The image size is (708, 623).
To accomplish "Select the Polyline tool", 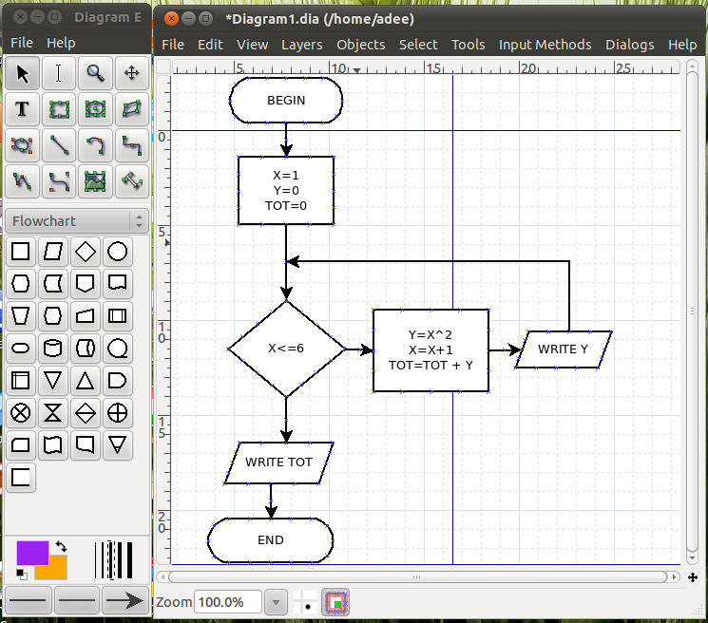I will point(22,181).
